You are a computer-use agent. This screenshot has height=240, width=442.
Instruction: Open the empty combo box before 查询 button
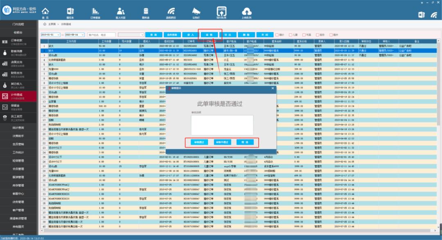pyautogui.click(x=131, y=35)
